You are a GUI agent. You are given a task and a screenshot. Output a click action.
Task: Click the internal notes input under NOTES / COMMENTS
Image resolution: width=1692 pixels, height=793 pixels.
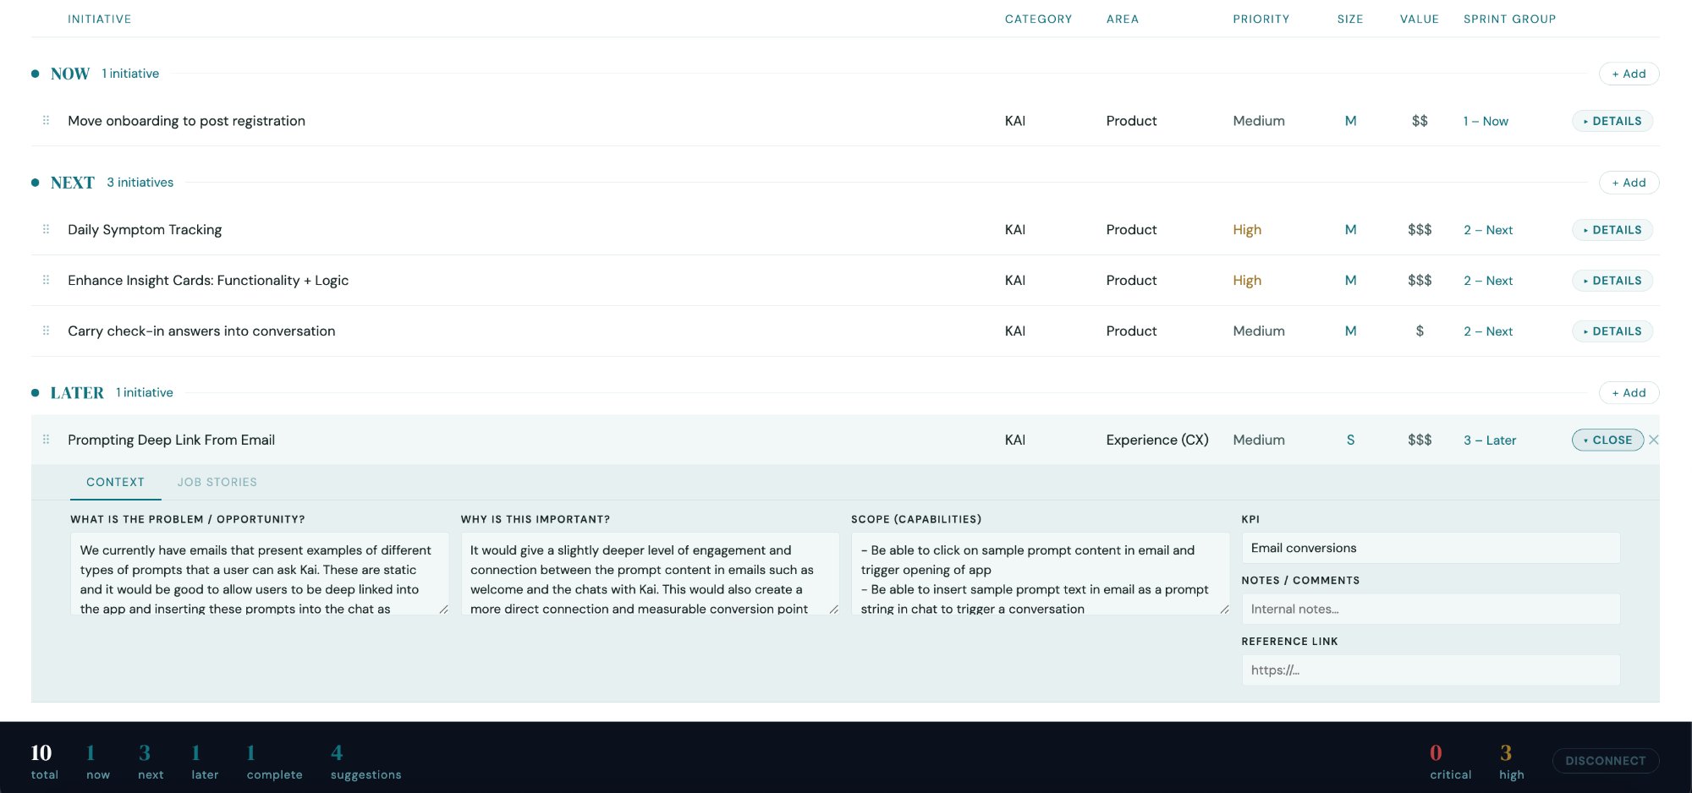point(1430,609)
